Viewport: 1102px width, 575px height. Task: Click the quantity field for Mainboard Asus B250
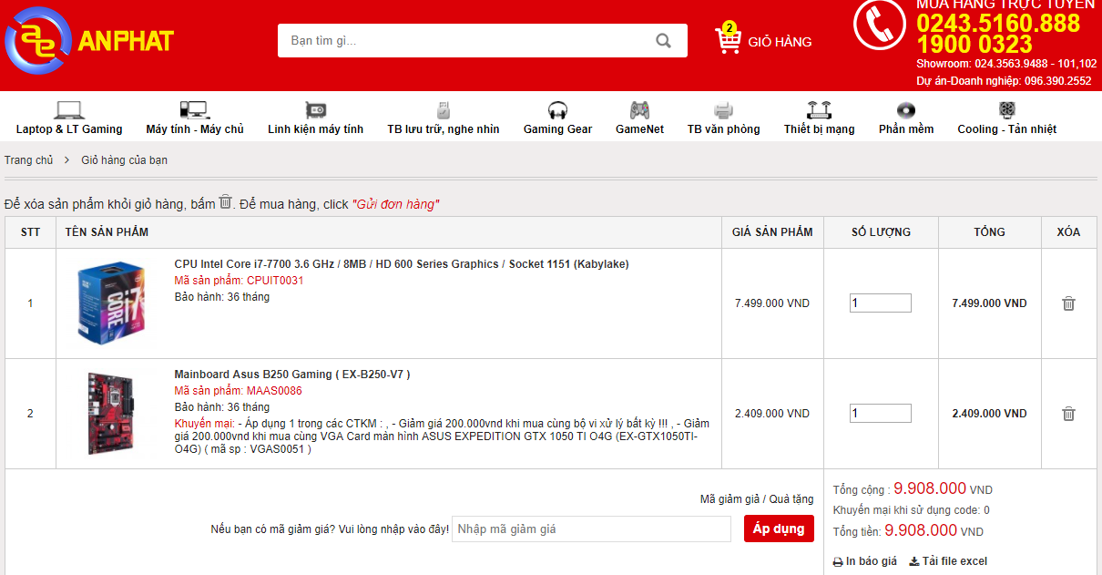click(x=881, y=414)
